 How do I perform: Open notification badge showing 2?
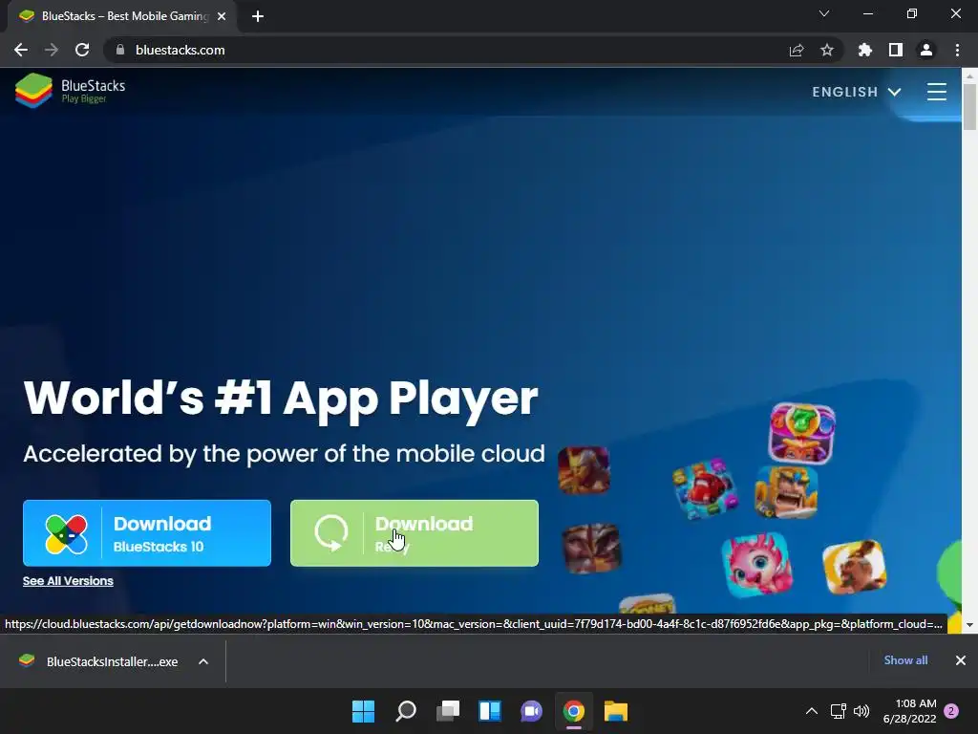(951, 711)
